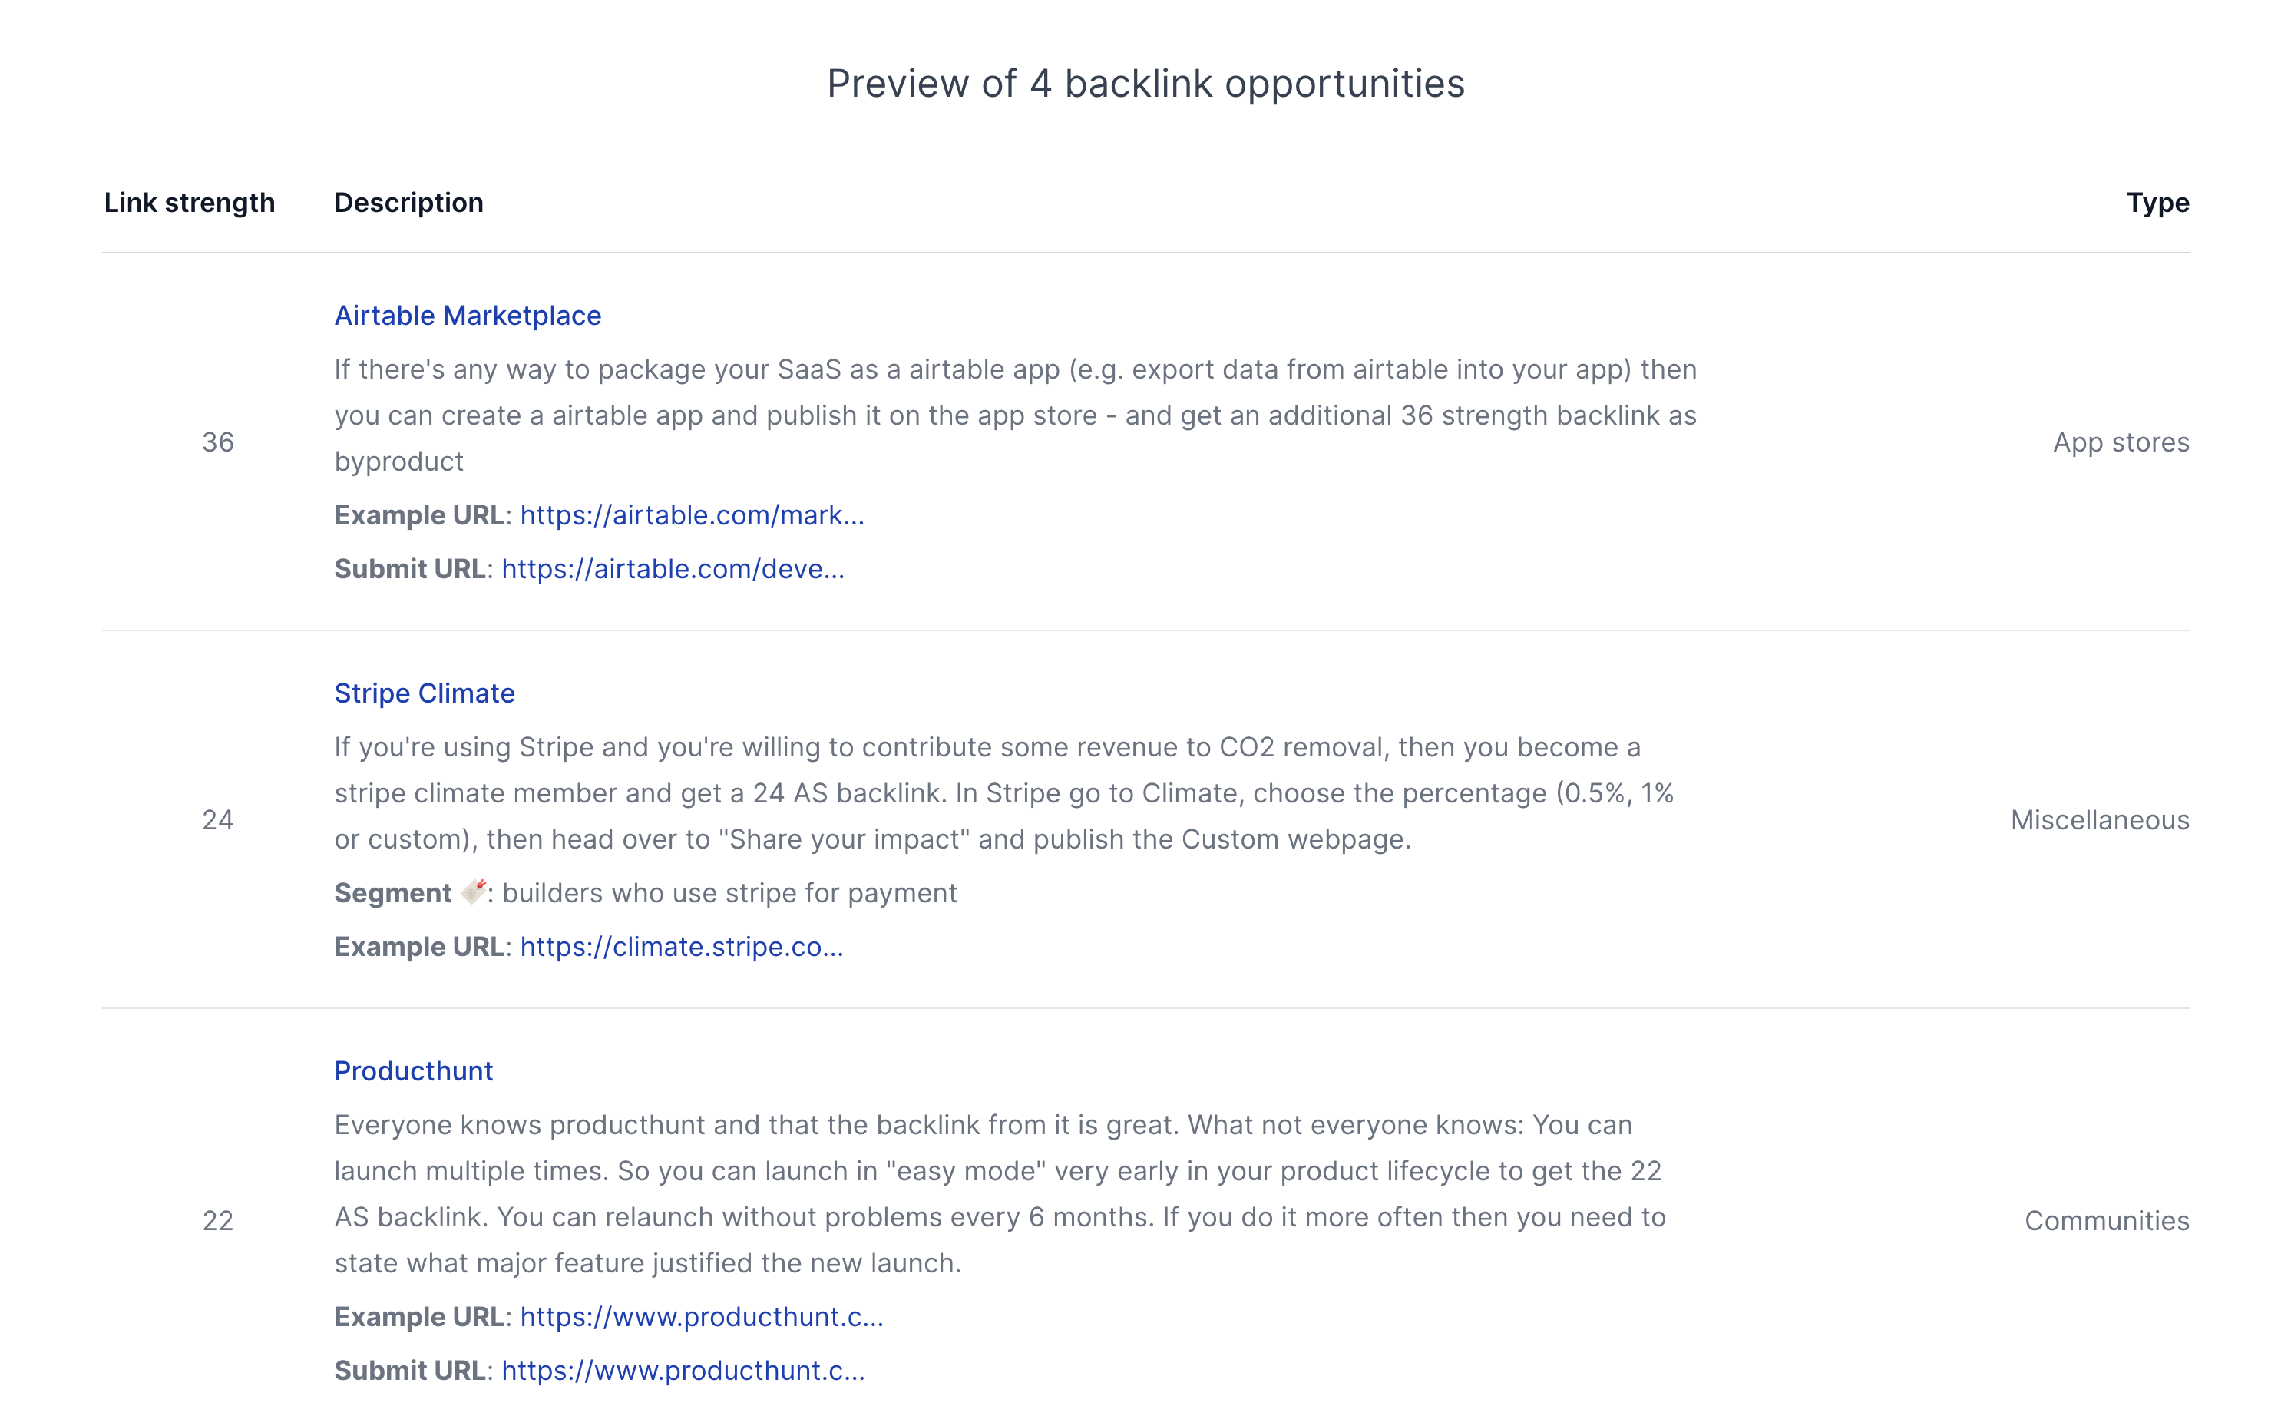Click the App stores type label
The width and height of the screenshot is (2291, 1416).
click(2121, 442)
